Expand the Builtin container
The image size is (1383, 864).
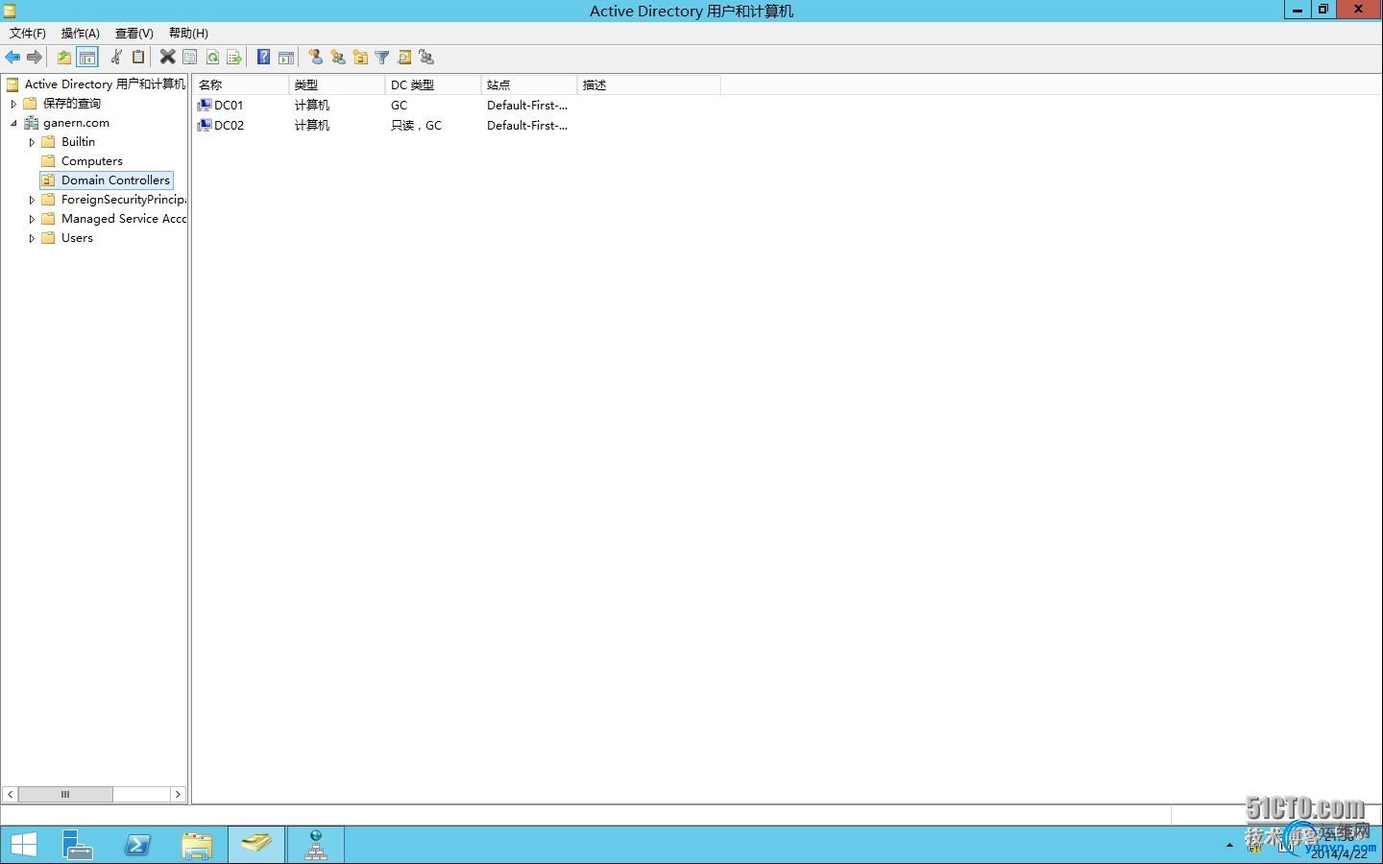(x=32, y=142)
